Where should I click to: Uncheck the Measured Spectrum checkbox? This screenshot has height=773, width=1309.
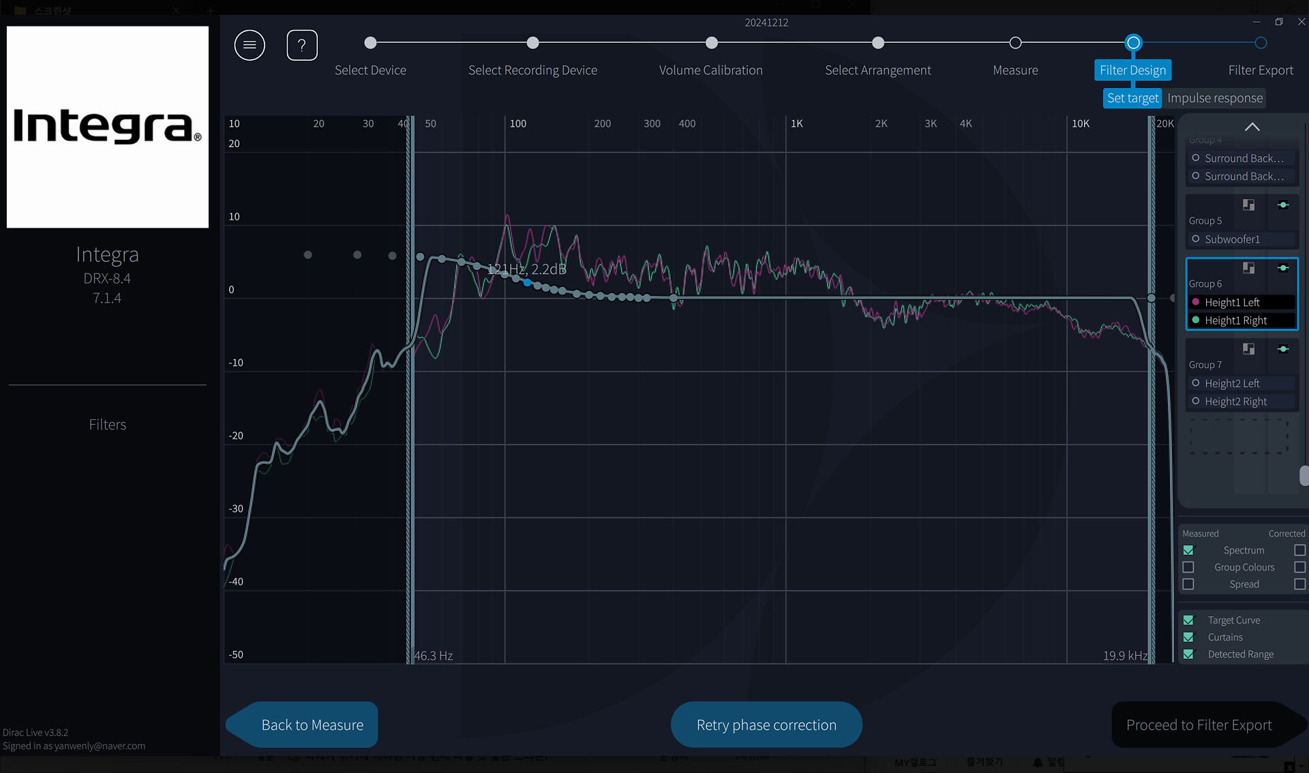click(1188, 550)
